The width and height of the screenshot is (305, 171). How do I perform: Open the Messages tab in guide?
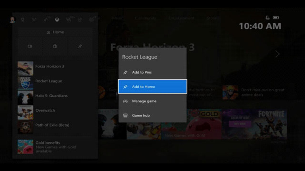pyautogui.click(x=69, y=19)
